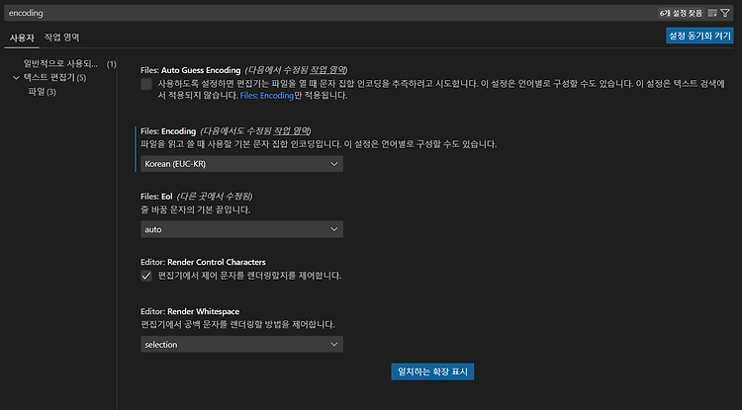This screenshot has height=410, width=742.
Task: Open the Korean (EUC-KR) encoding dropdown
Action: click(x=241, y=164)
